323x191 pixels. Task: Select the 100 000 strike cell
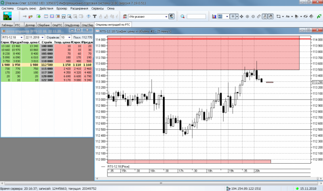(47, 46)
